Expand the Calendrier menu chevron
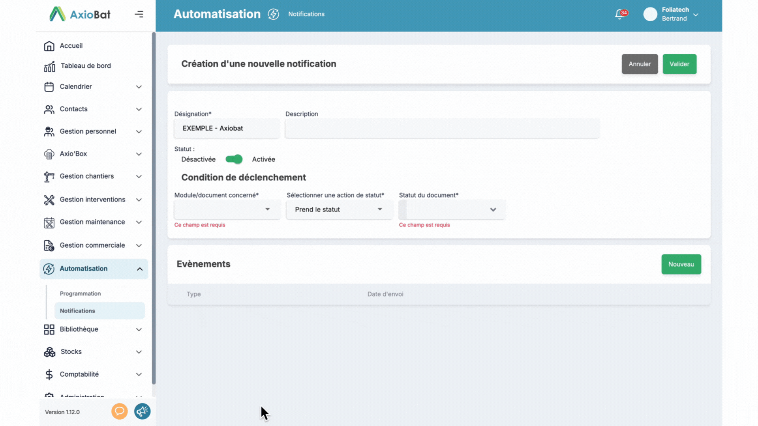The image size is (758, 426). pyautogui.click(x=139, y=87)
